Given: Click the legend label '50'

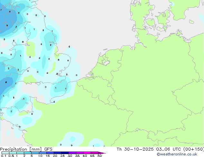Looking at the screenshot, I should (x=99, y=156).
